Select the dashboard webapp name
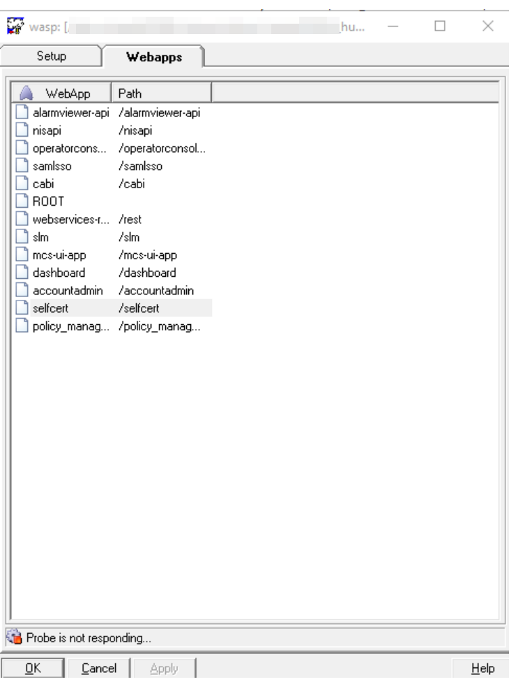 click(x=59, y=273)
